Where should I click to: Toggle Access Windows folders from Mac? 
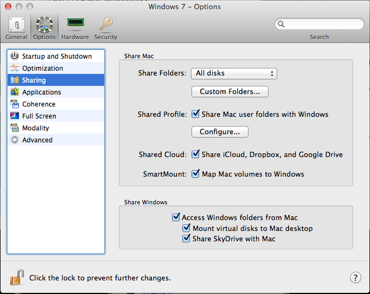point(176,217)
